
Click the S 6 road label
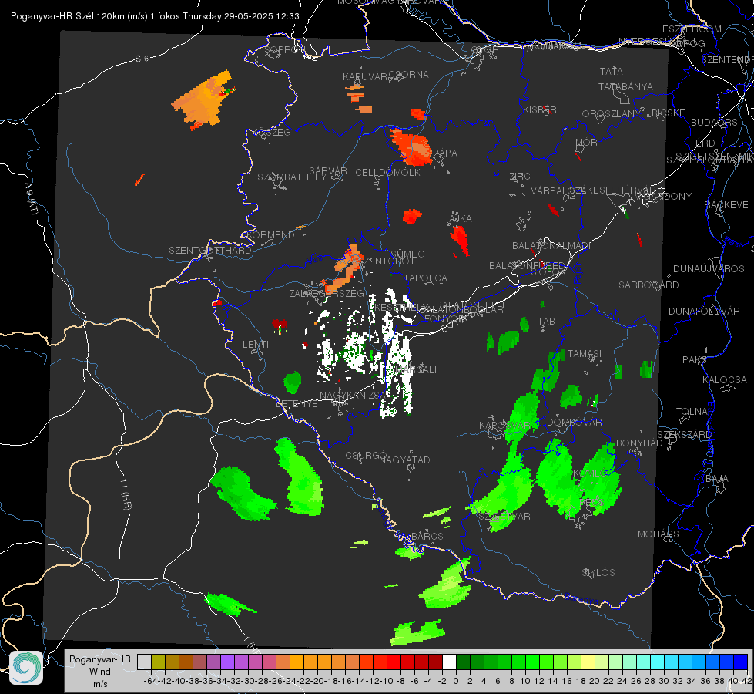[142, 59]
